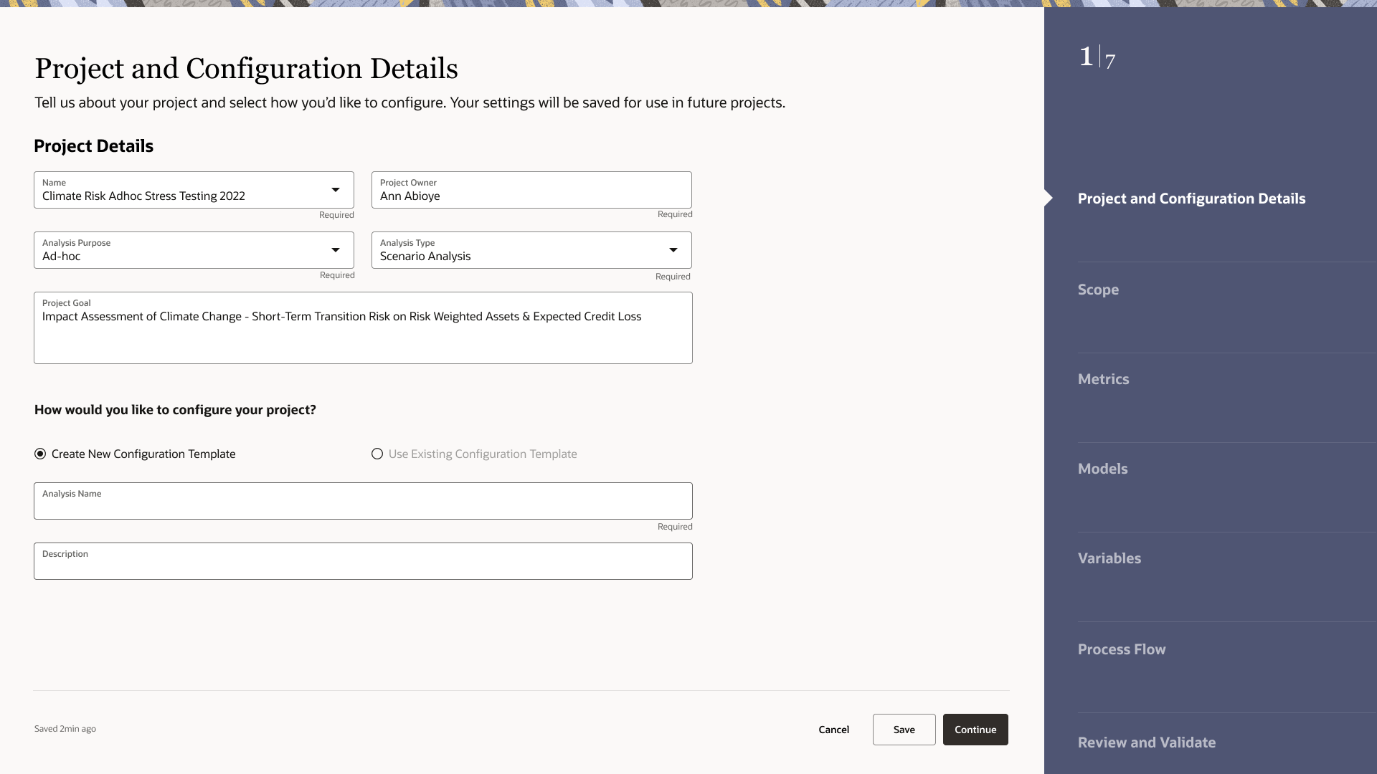1377x774 pixels.
Task: Expand the Analysis Purpose dropdown arrow
Action: tap(335, 250)
